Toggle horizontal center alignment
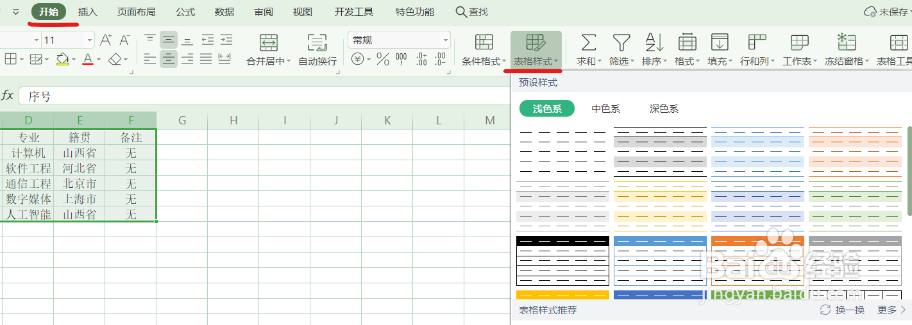Screen dimensions: 912x325 point(169,60)
